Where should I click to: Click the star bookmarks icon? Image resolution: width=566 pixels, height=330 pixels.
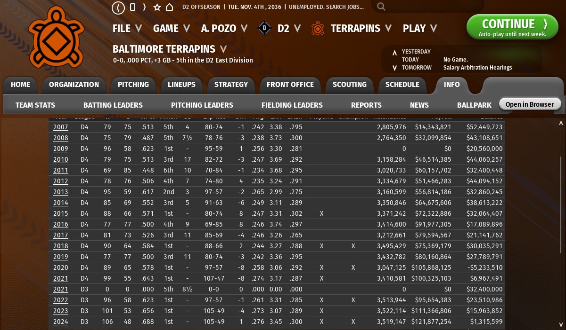157,8
